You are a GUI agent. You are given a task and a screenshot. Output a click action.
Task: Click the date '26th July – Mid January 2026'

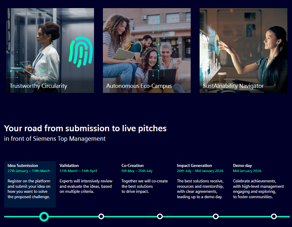pyautogui.click(x=200, y=171)
